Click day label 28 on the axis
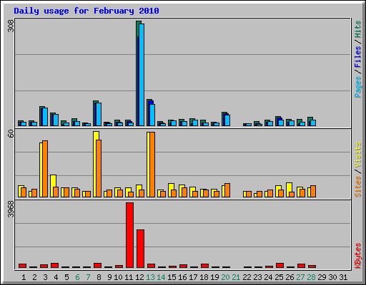Screen dimensions: 366x285 [311, 277]
